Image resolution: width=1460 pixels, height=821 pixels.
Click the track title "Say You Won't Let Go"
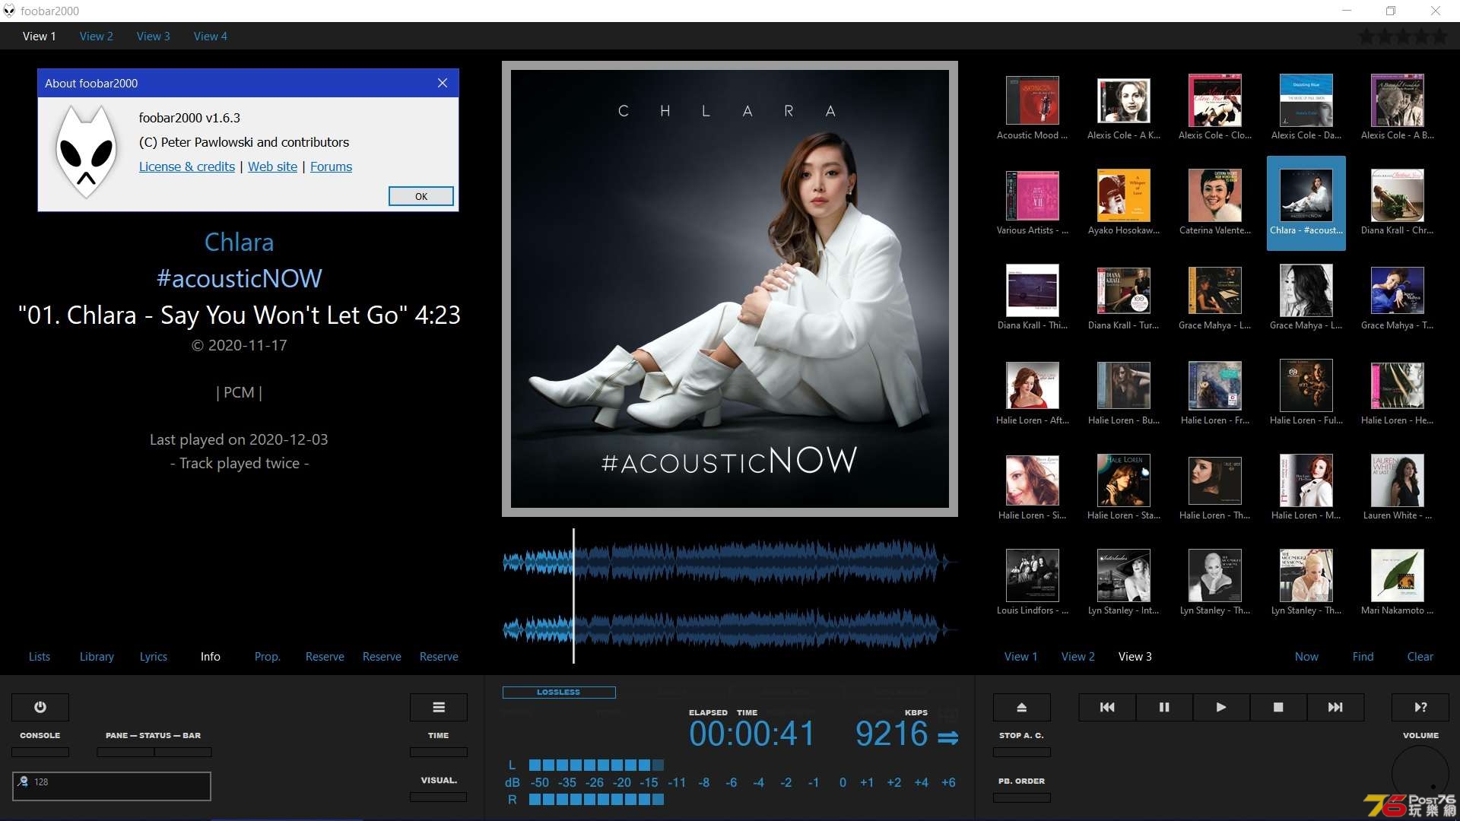pos(280,315)
